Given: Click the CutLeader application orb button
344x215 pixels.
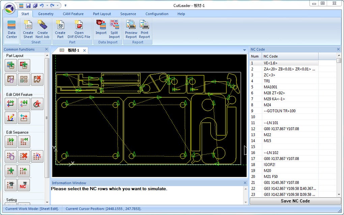Looking at the screenshot, I should (9, 8).
